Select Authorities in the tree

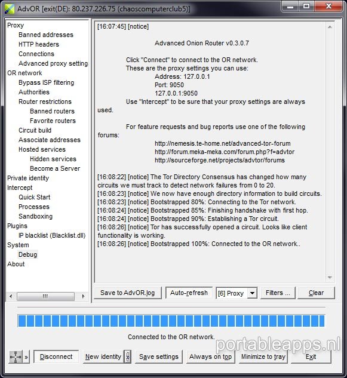[34, 92]
